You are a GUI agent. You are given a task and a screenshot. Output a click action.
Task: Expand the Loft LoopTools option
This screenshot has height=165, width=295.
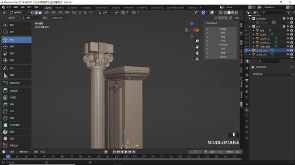click(x=207, y=49)
